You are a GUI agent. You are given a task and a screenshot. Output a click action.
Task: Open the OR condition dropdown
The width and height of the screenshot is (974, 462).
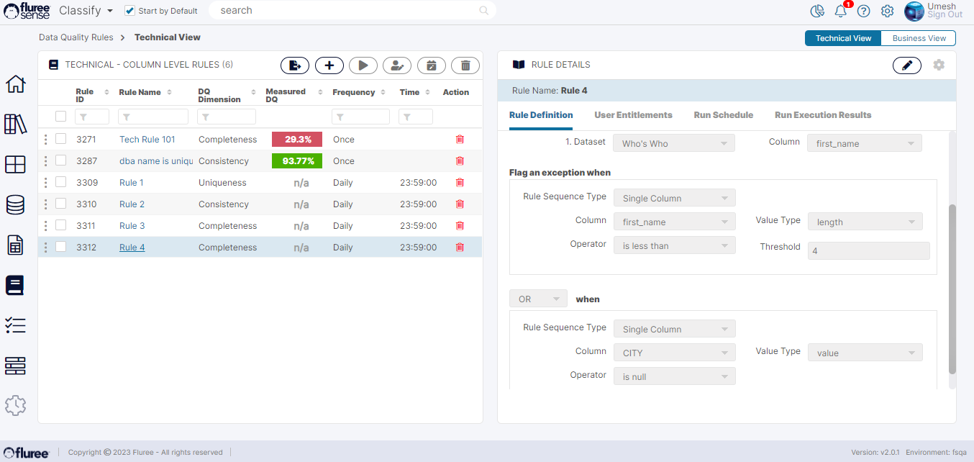point(537,299)
